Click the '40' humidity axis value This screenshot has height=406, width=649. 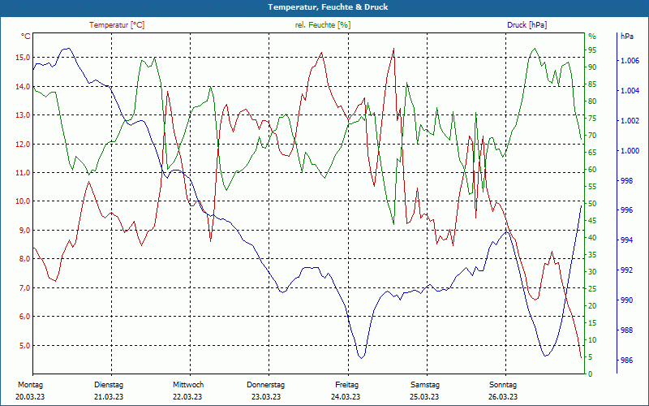click(x=592, y=238)
